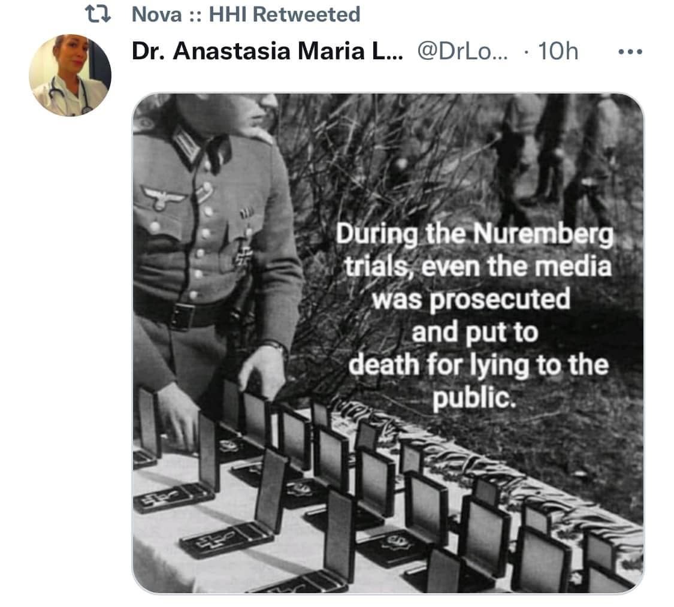Open the tweet author's profile avatar photo
Viewport: 674px width, 607px height.
tap(70, 76)
